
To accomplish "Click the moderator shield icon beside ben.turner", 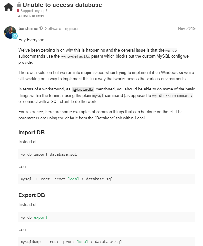I will click(41, 29).
